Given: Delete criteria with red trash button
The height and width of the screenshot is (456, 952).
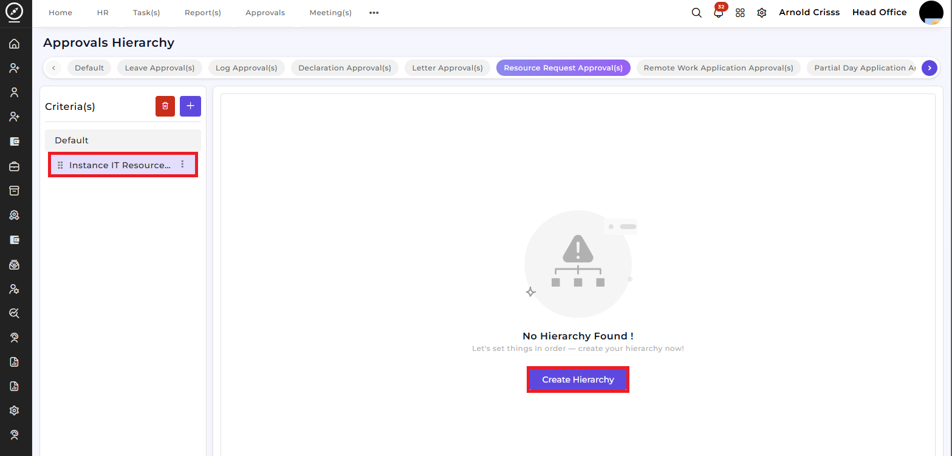Looking at the screenshot, I should [165, 106].
